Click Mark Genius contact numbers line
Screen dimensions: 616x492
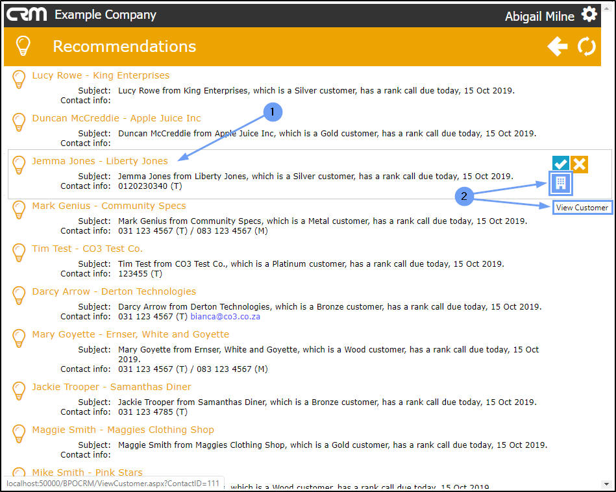coord(193,230)
